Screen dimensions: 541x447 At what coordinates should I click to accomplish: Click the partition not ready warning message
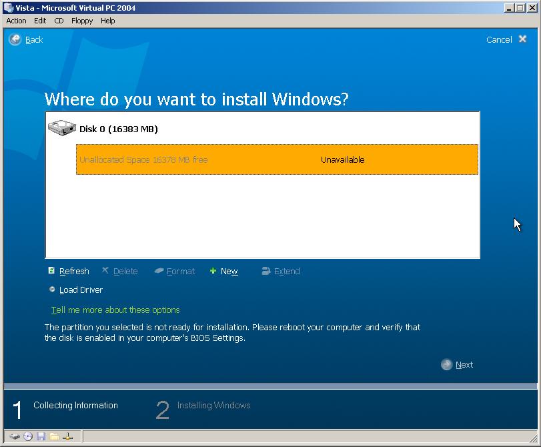tap(232, 332)
